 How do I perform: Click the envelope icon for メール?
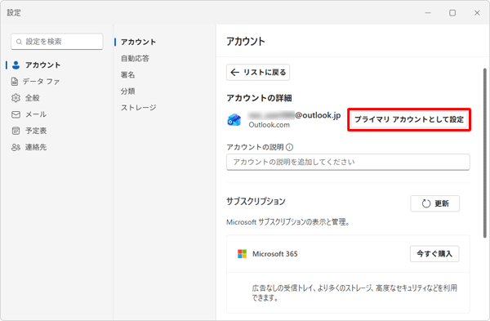16,114
